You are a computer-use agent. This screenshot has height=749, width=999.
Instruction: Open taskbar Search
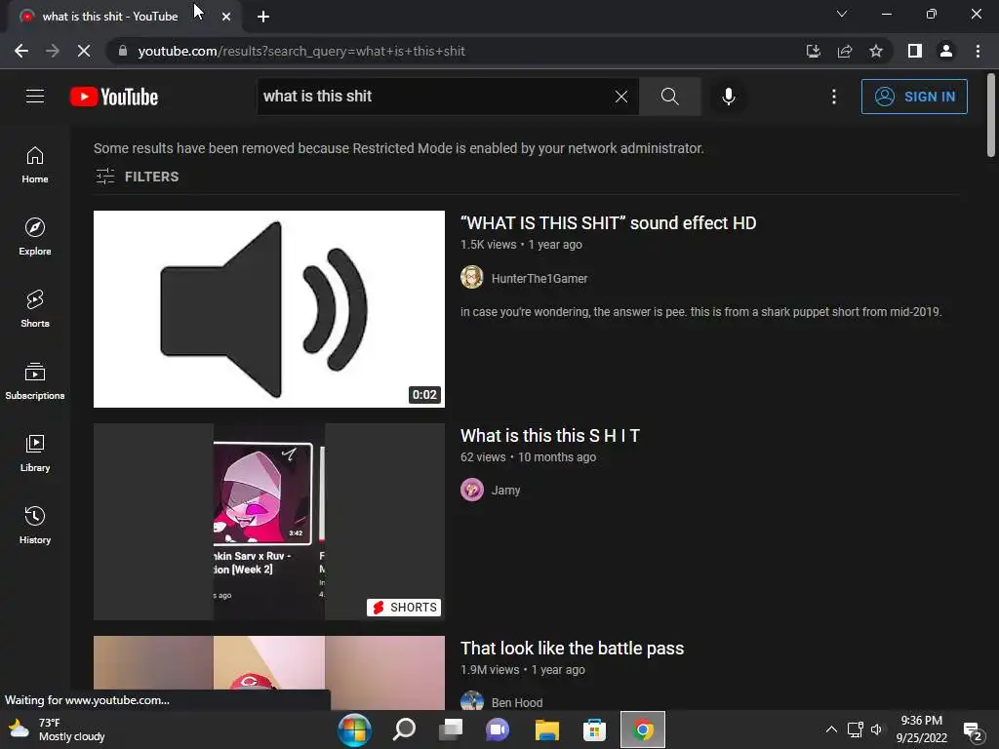click(x=404, y=729)
